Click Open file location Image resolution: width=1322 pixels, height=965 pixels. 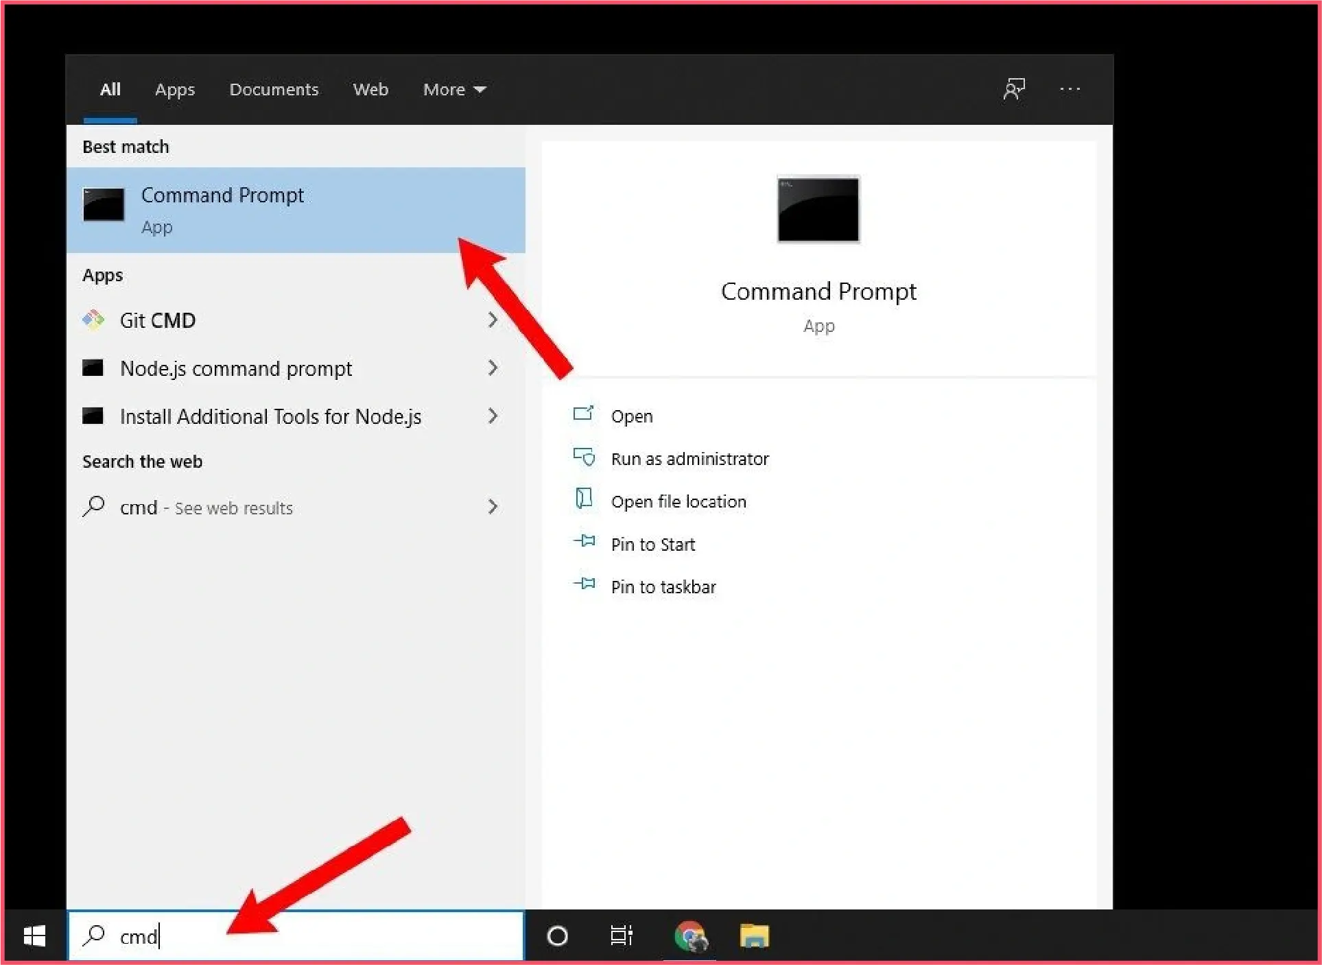click(x=678, y=501)
